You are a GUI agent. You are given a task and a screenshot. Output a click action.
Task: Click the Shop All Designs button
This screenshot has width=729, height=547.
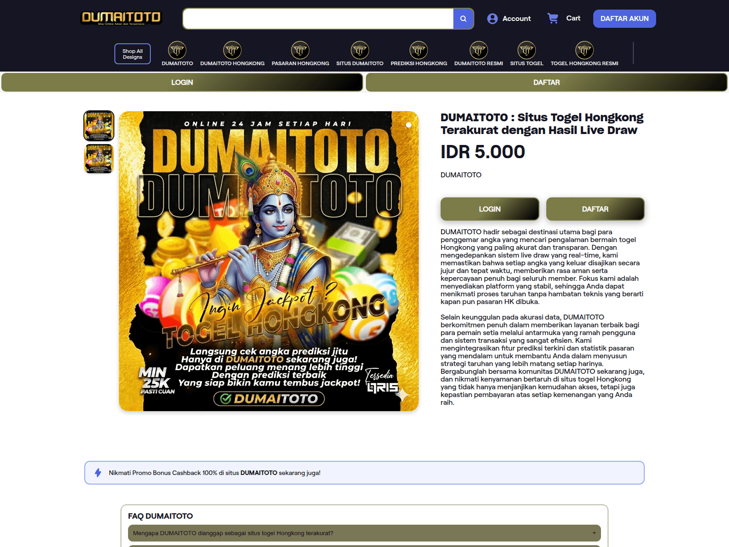click(133, 54)
